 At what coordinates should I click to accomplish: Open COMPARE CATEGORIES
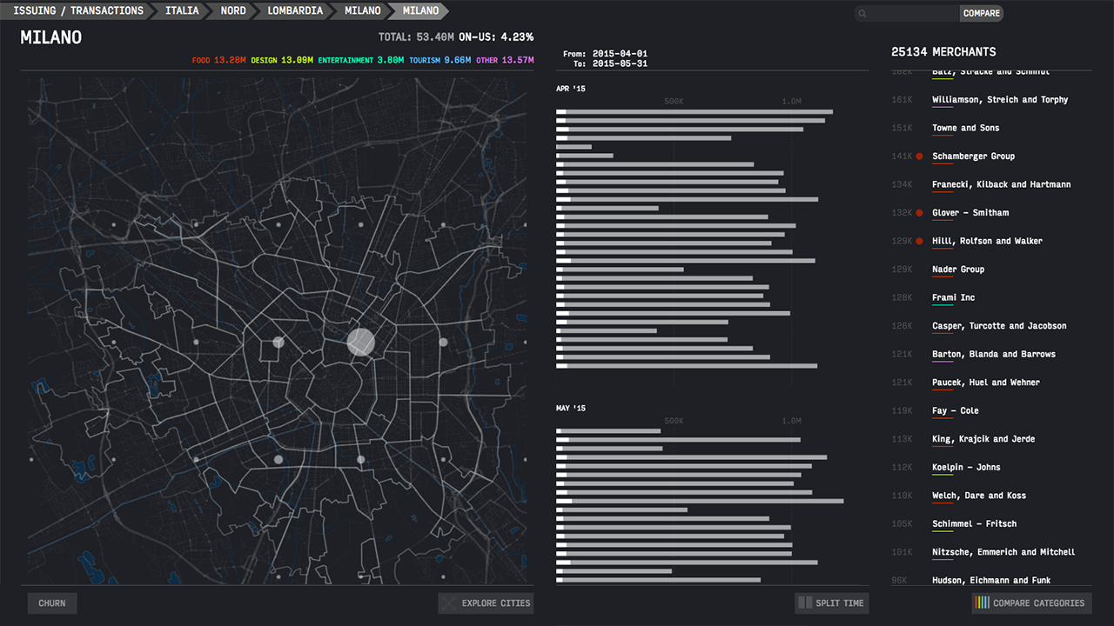click(1031, 603)
